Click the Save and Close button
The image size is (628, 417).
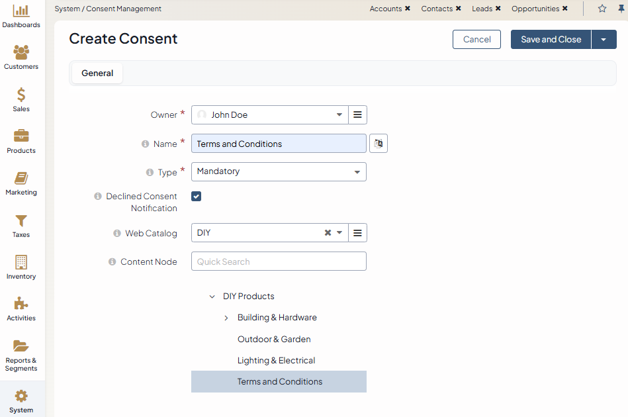point(551,40)
